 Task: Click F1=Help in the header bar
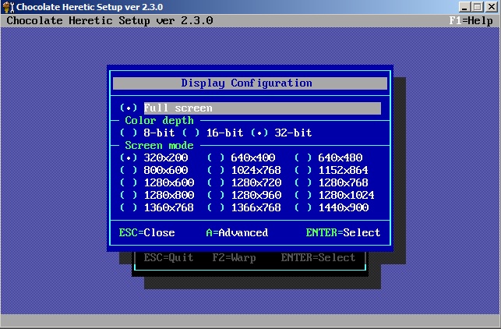(x=471, y=21)
